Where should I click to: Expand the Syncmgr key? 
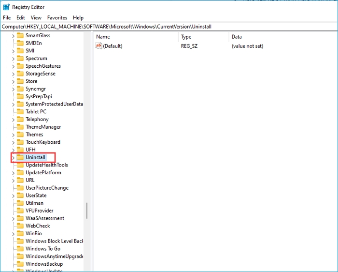[13, 89]
